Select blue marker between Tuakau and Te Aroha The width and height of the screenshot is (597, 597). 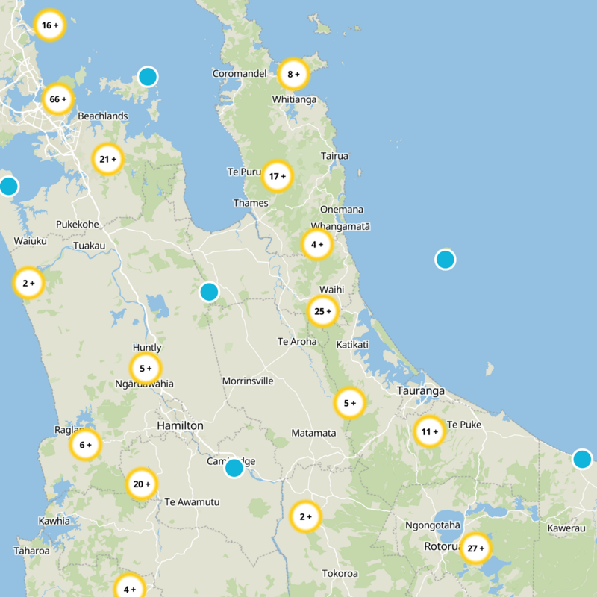[209, 292]
